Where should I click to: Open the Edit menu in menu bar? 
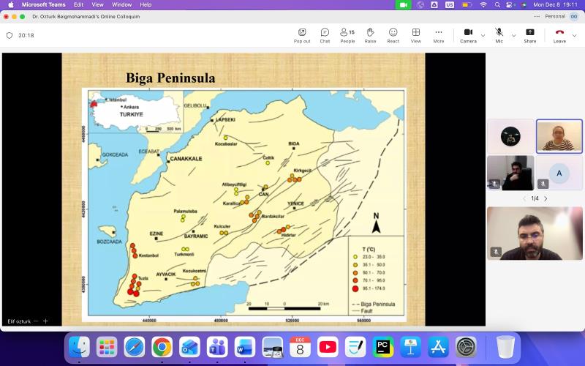click(x=78, y=4)
